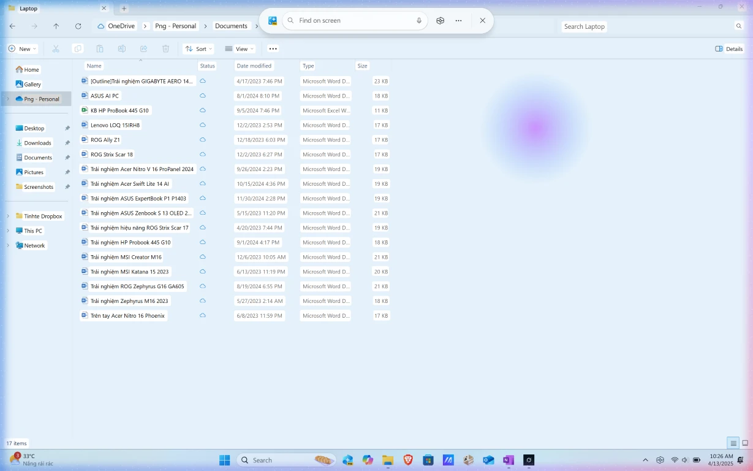Select the file ROG Ally Z1

(105, 140)
